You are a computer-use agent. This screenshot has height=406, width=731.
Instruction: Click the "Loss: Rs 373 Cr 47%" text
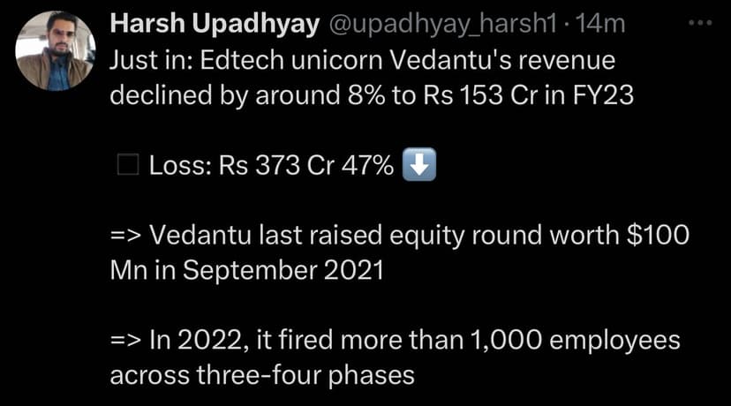(271, 166)
